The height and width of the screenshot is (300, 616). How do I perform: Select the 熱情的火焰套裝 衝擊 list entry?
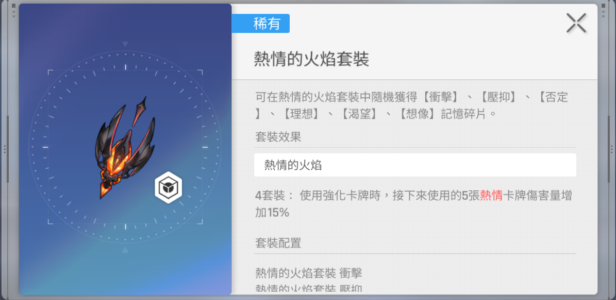(x=308, y=273)
